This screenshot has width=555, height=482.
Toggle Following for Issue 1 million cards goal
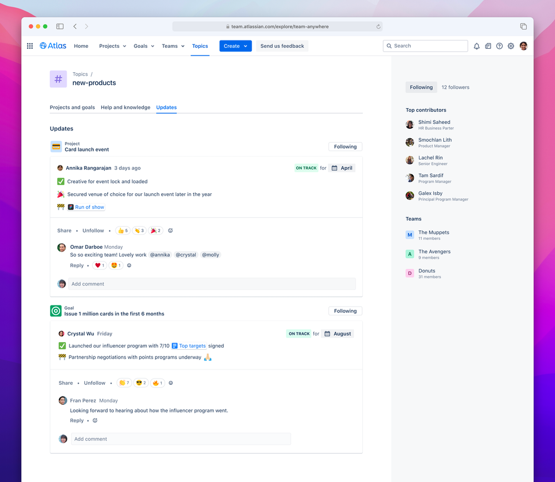tap(345, 311)
